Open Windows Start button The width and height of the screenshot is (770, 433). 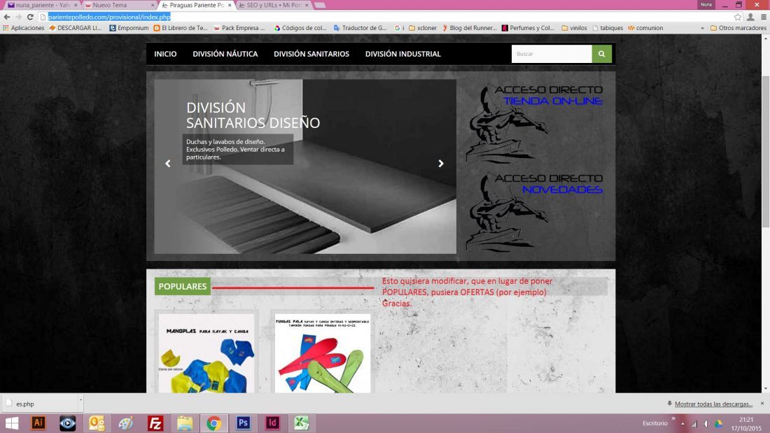tap(11, 423)
